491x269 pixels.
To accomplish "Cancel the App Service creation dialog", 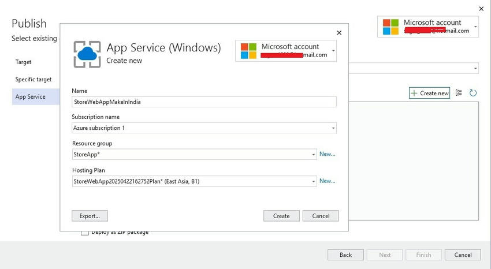I will tap(321, 216).
